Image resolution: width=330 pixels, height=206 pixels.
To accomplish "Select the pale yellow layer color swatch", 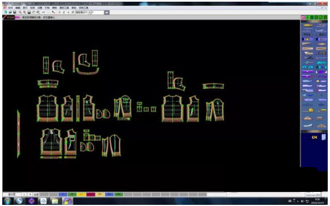I will coord(100,195).
